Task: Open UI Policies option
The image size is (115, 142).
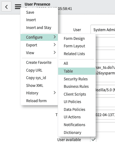Action: pos(77,102)
